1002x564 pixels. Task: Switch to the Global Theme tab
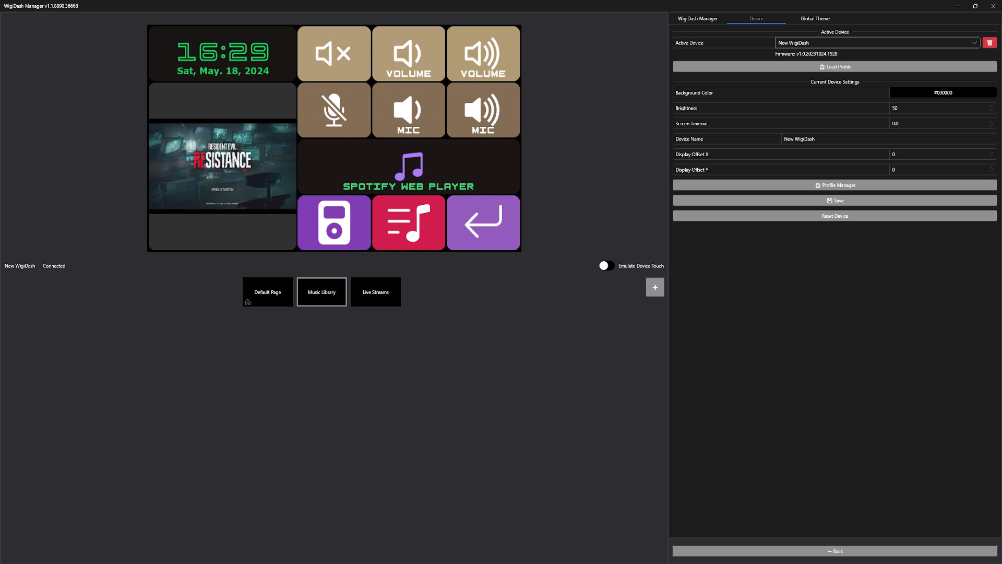(815, 19)
